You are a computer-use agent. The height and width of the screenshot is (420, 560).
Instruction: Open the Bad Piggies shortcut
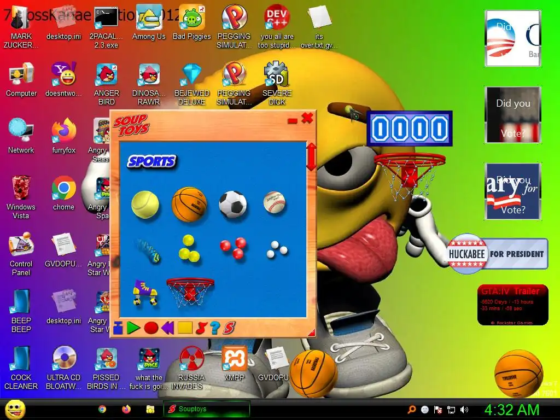pos(192,22)
